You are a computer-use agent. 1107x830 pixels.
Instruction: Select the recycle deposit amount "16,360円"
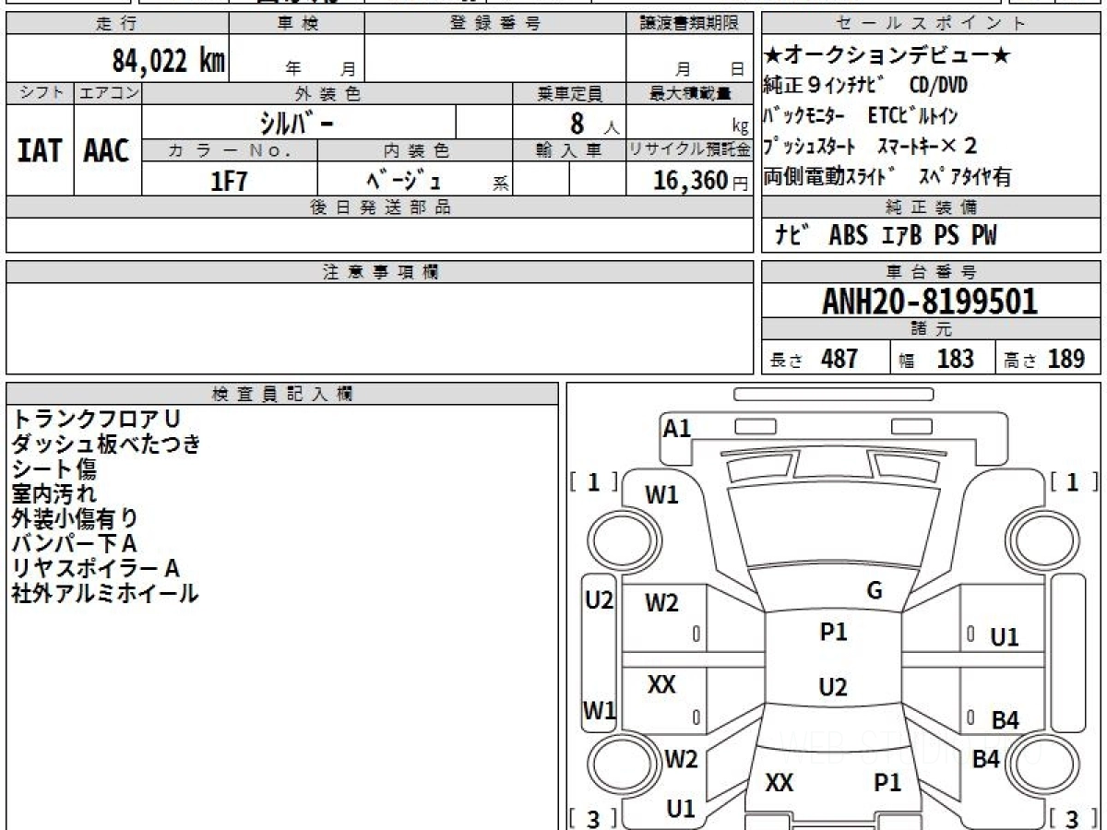coord(700,181)
